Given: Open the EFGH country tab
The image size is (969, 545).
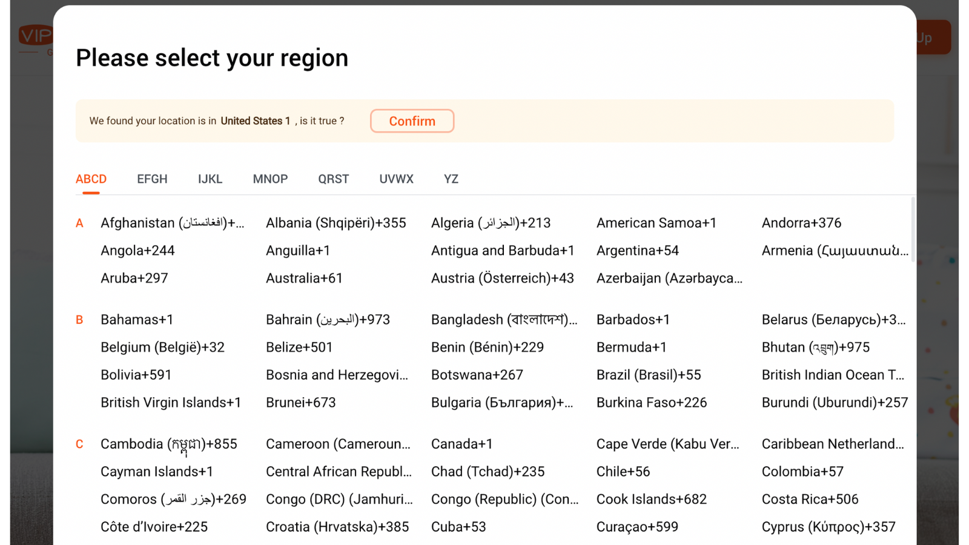Looking at the screenshot, I should (152, 179).
